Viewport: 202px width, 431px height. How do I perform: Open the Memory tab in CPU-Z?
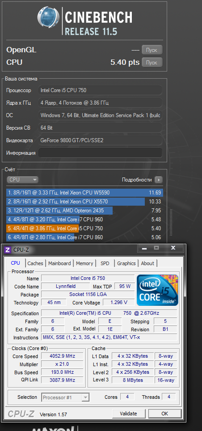(84, 263)
